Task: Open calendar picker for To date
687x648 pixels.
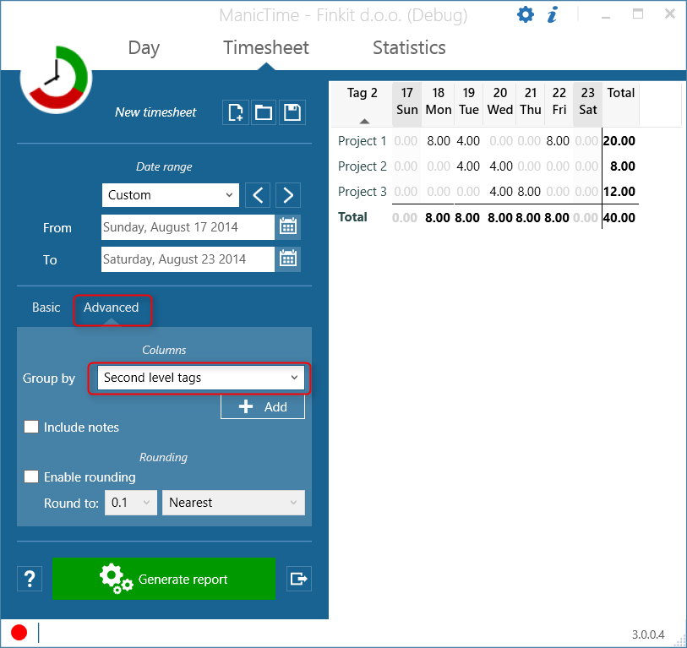Action: pyautogui.click(x=288, y=259)
